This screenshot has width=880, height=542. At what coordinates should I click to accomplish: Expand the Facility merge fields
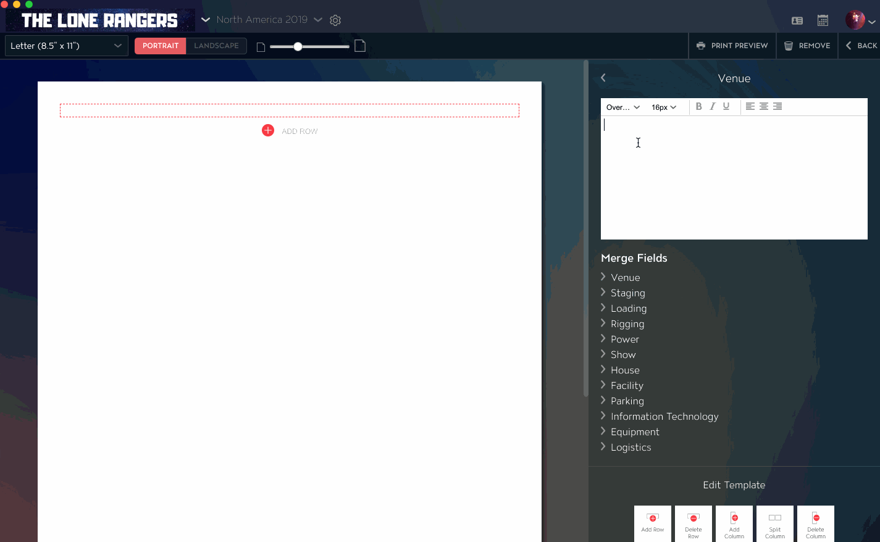[622, 385]
